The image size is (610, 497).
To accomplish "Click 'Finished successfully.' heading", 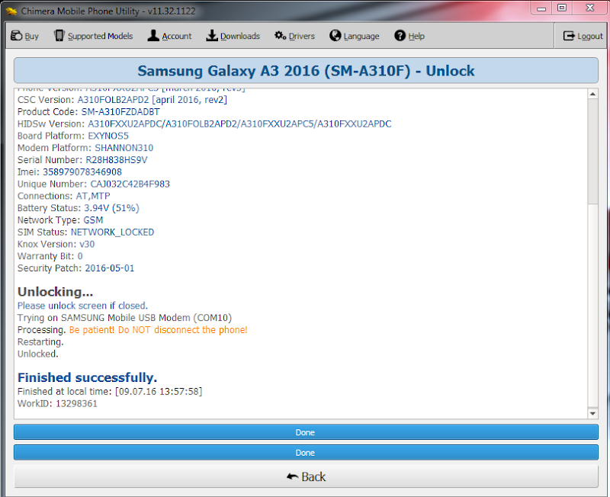I will 87,377.
